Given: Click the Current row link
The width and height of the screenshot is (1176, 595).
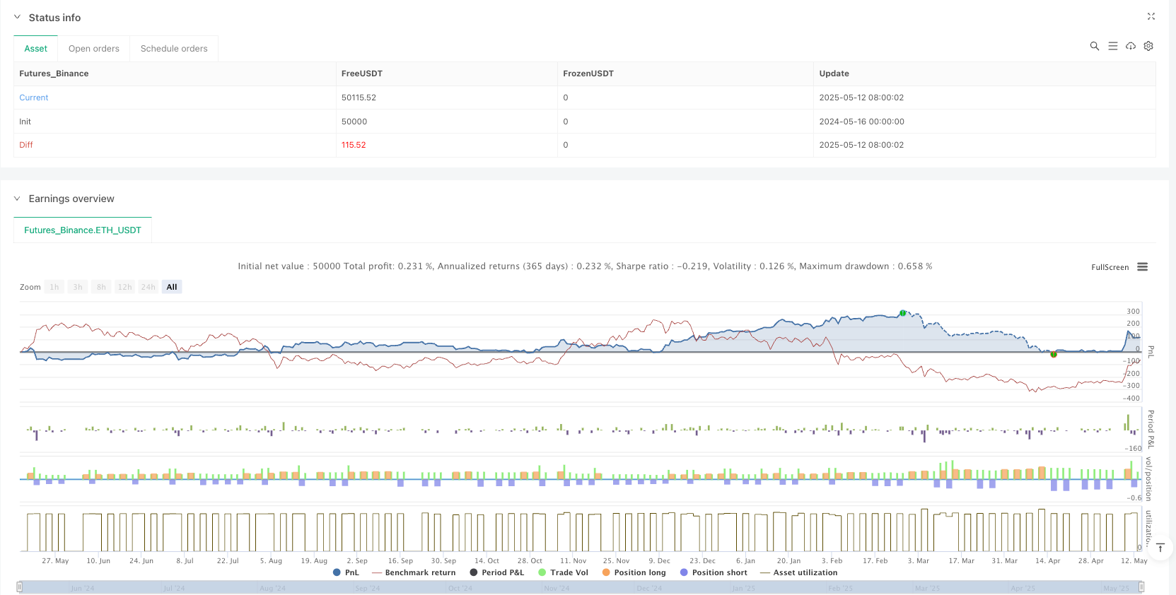Looking at the screenshot, I should 34,98.
